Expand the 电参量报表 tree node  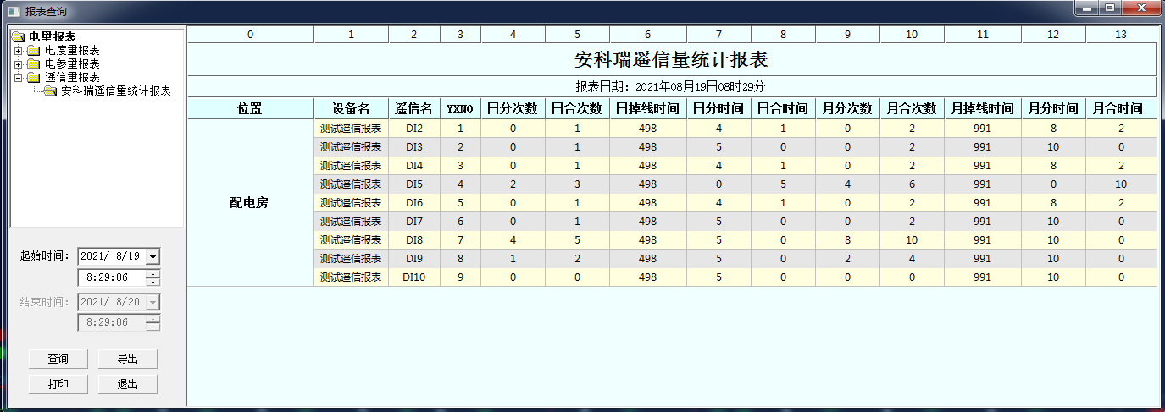(x=18, y=64)
